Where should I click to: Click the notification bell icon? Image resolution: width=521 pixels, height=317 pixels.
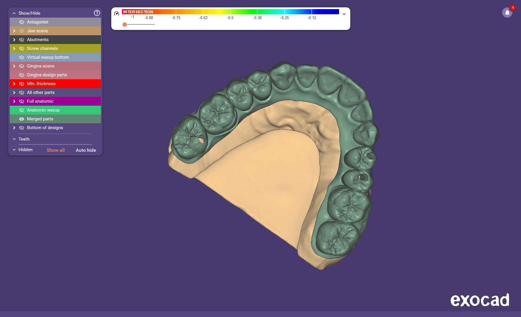(x=507, y=13)
